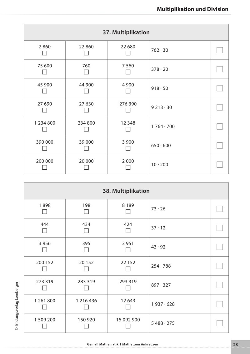Check the result box next to 73 · 26
This screenshot has height=354, width=250.
[220, 209]
